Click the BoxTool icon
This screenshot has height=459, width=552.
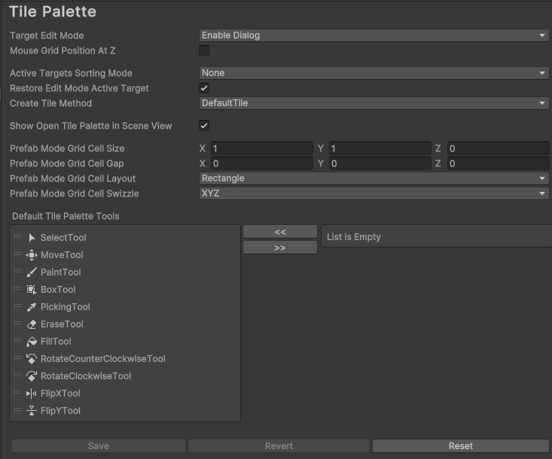(32, 290)
